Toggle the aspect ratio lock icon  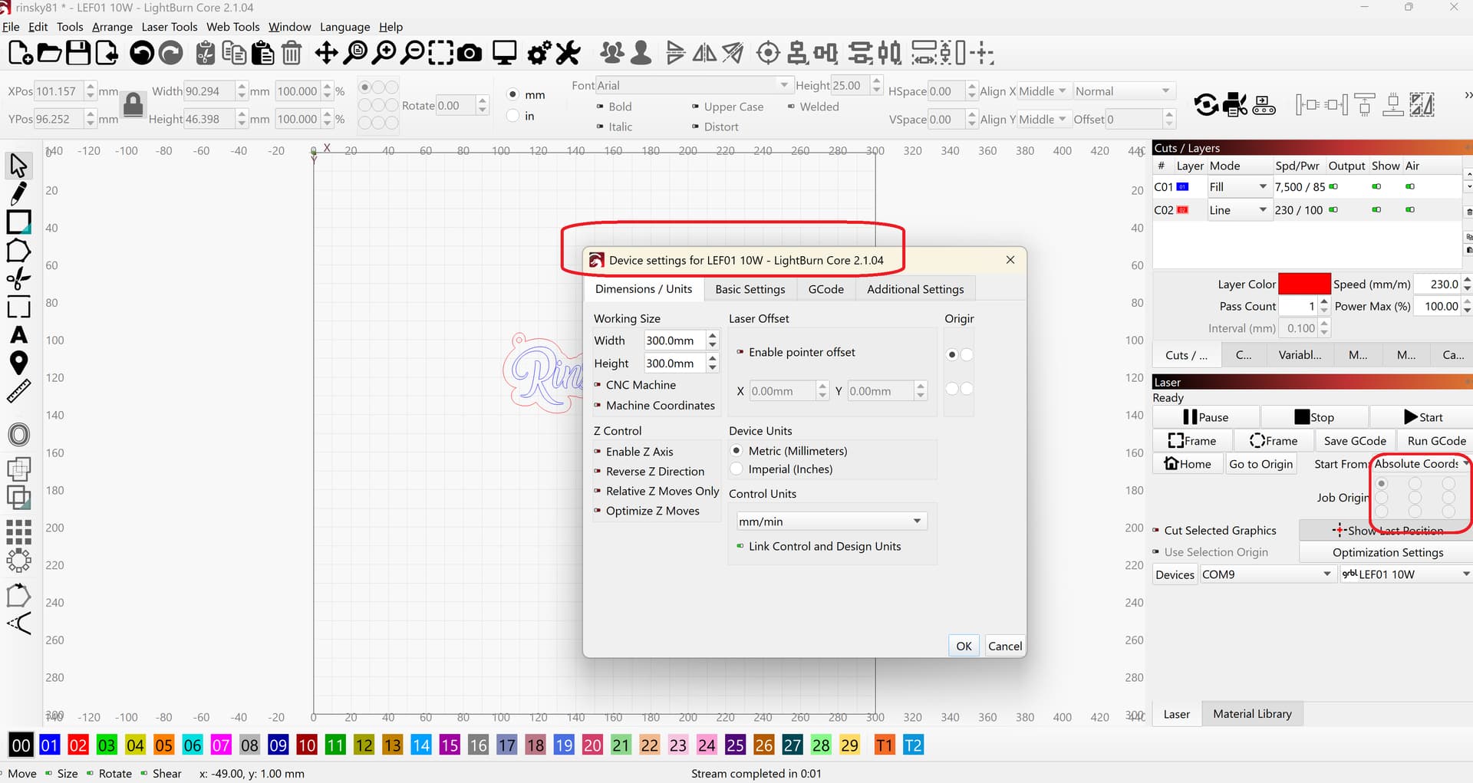pos(133,104)
